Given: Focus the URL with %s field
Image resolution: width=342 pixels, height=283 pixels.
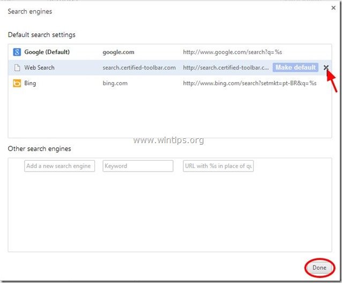Looking at the screenshot, I should point(218,166).
